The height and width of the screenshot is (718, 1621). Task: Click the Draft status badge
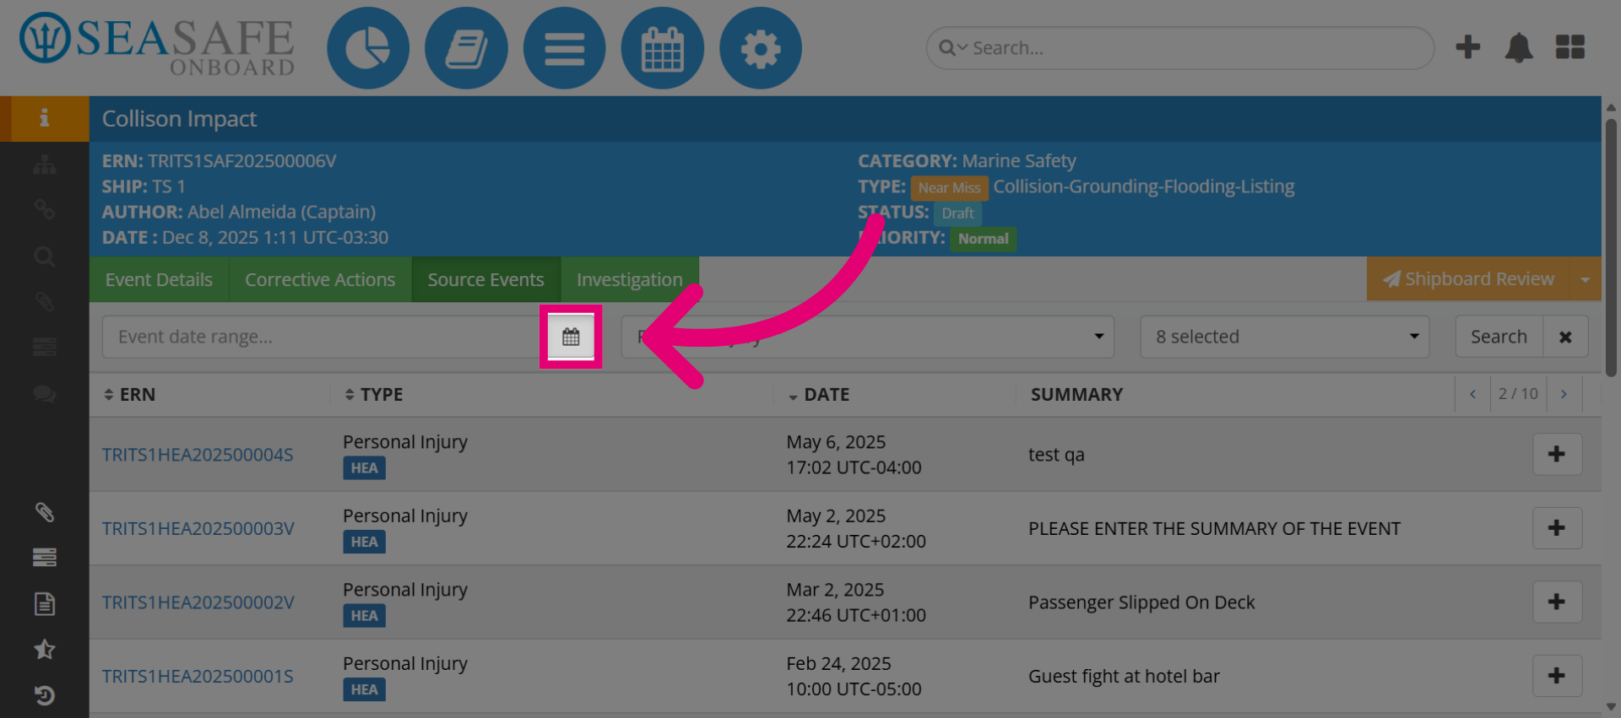point(957,213)
